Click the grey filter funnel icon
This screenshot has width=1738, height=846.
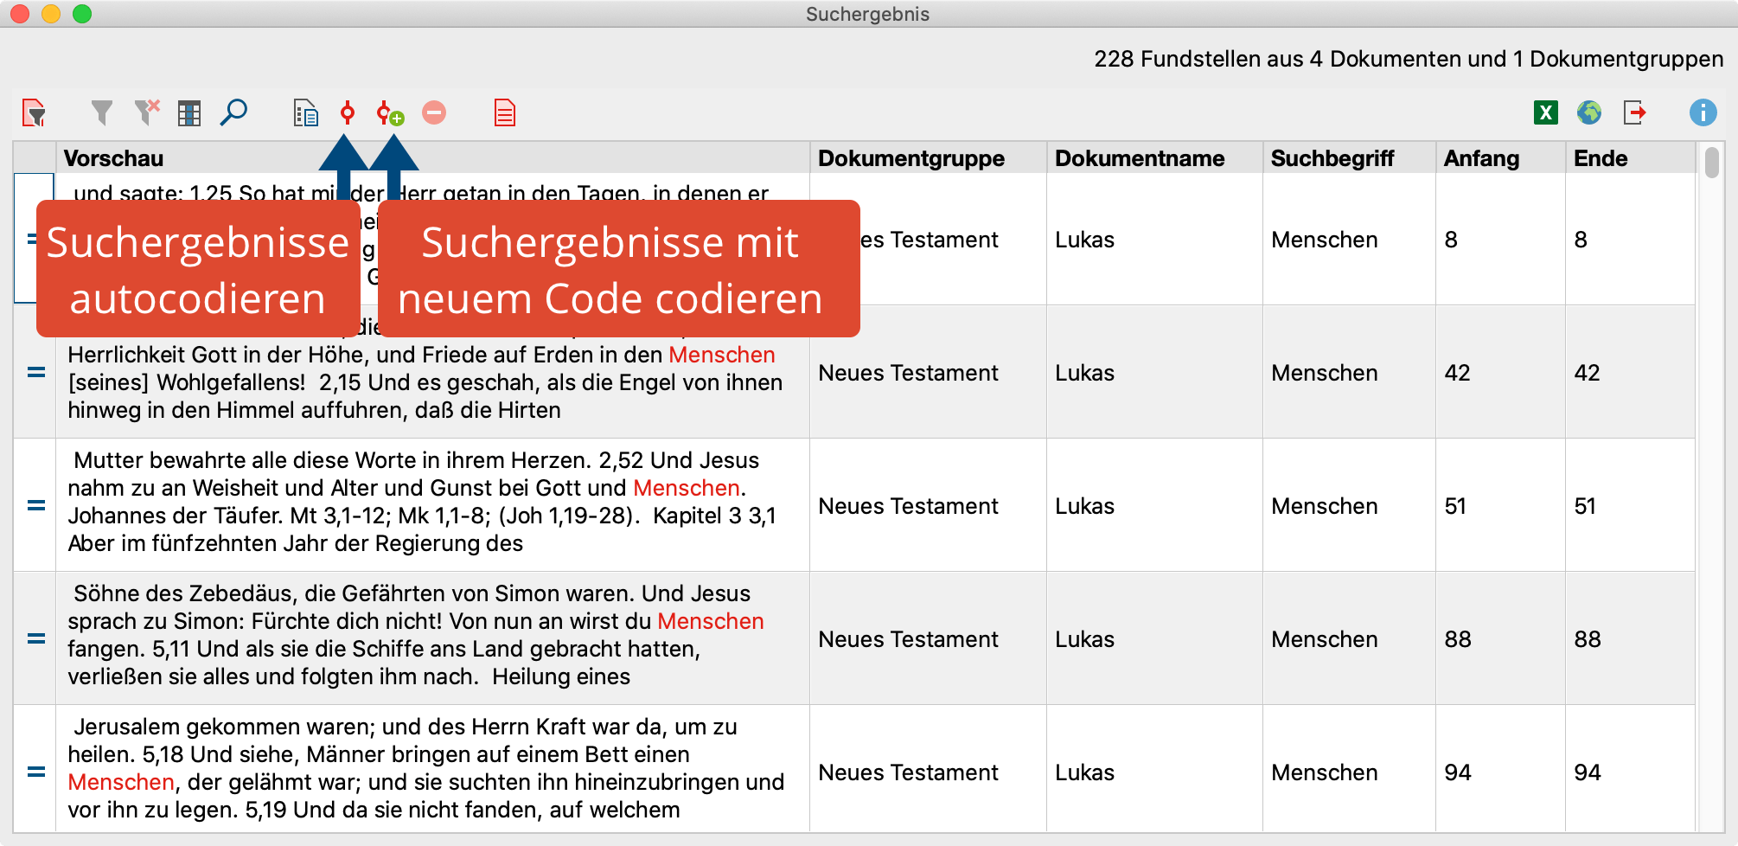tap(102, 112)
